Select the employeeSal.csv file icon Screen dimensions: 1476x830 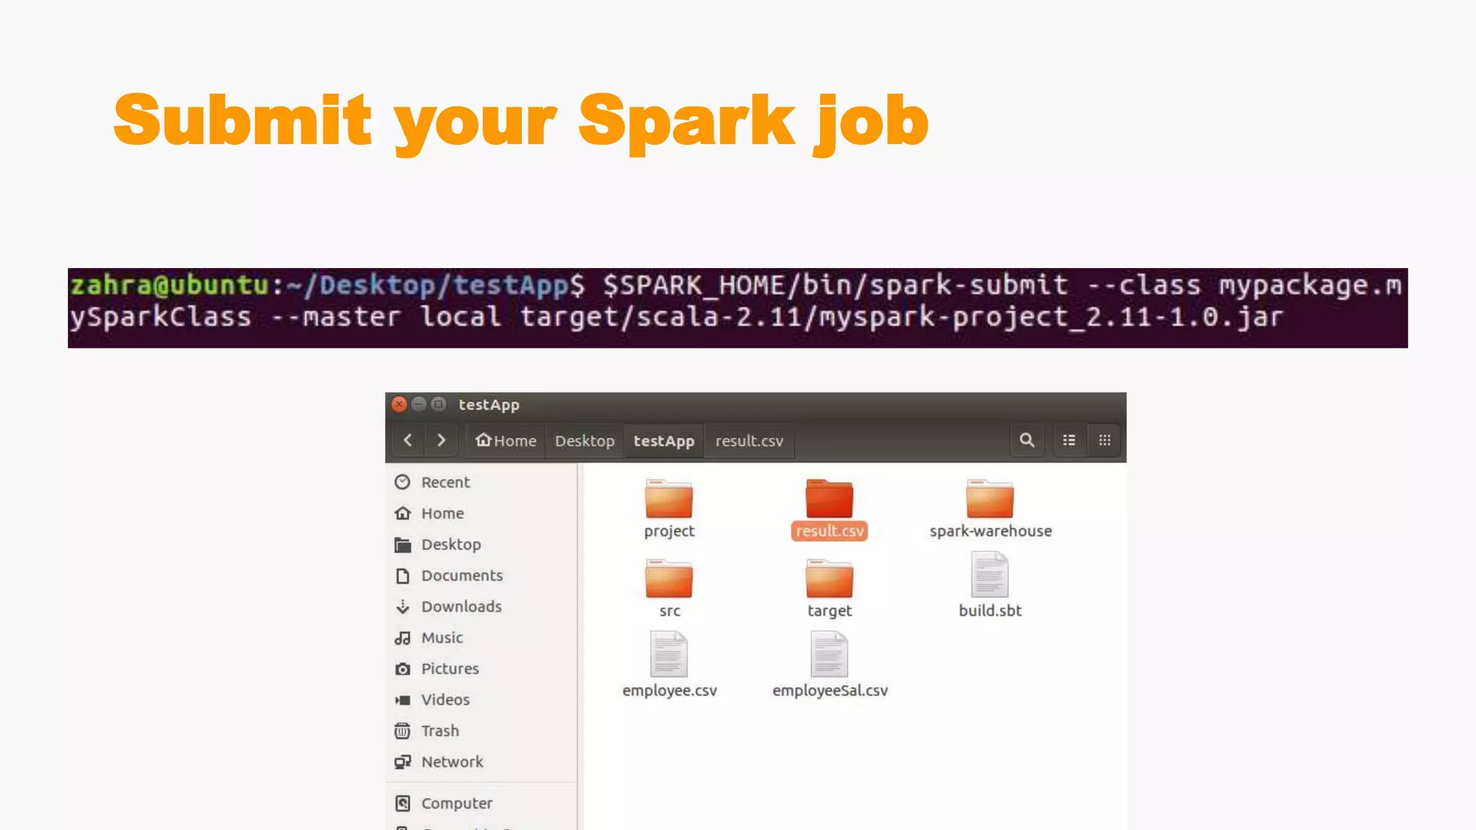pos(829,654)
